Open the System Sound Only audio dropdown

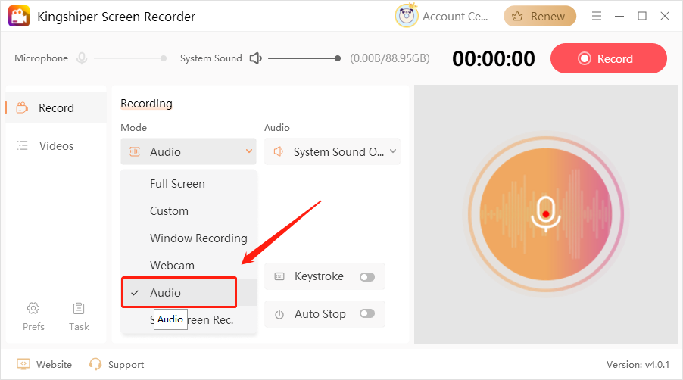point(332,151)
